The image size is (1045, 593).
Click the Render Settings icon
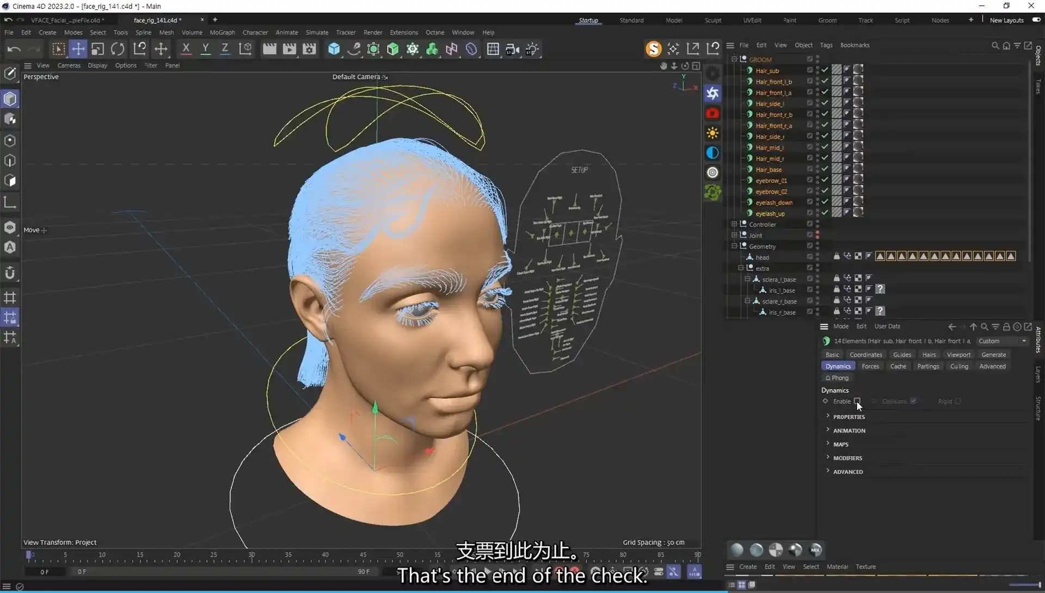(309, 49)
